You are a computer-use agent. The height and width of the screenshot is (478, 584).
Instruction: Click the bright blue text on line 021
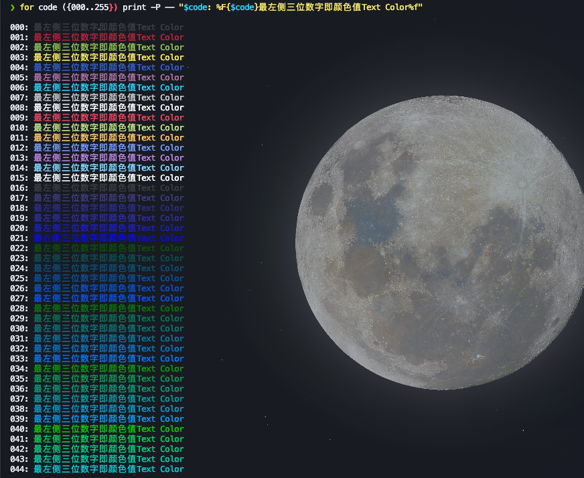click(108, 238)
